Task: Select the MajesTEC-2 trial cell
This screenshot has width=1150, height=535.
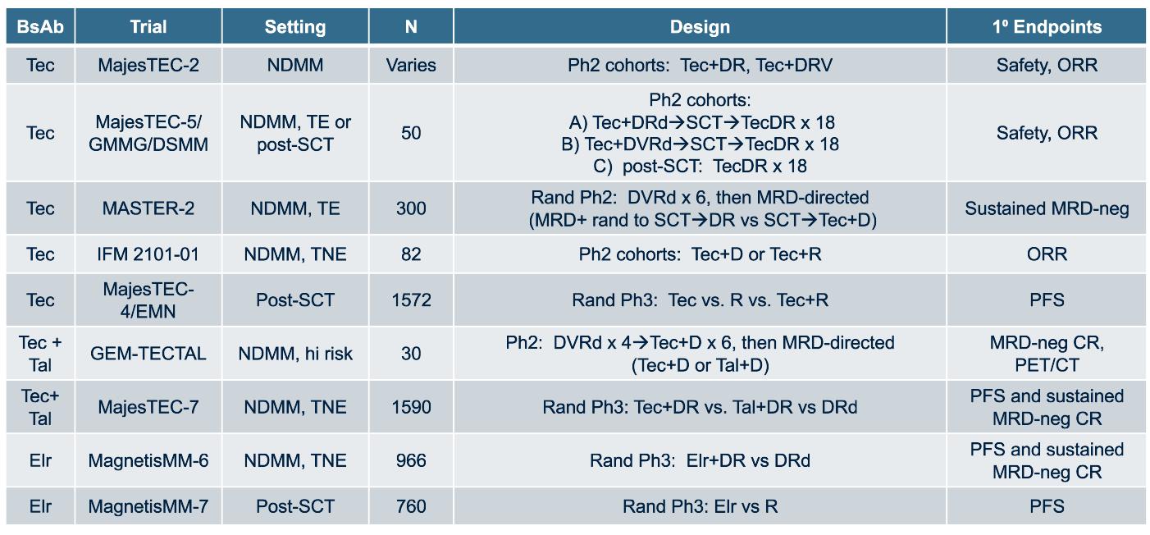Action: 148,65
